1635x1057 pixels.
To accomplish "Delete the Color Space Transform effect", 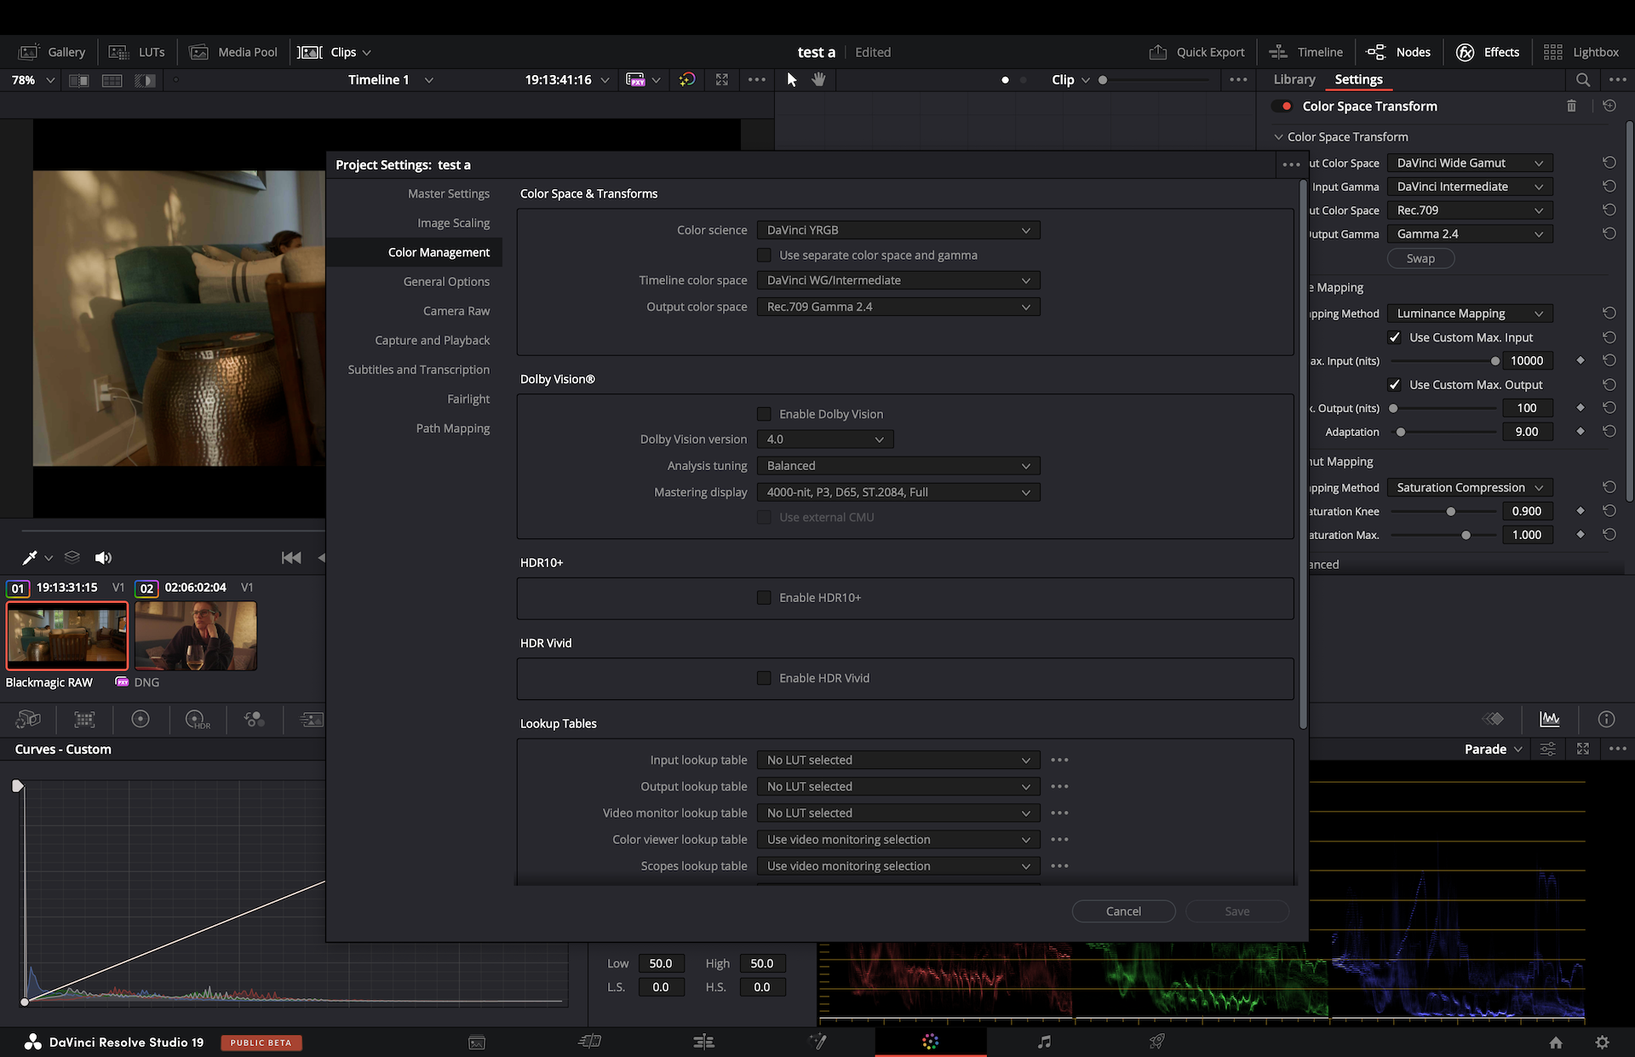I will point(1571,106).
